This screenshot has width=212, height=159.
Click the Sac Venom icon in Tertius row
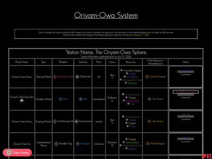pos(150,121)
